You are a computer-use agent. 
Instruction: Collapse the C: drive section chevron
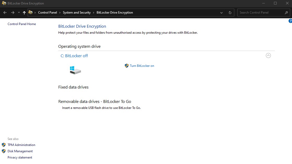point(268,55)
